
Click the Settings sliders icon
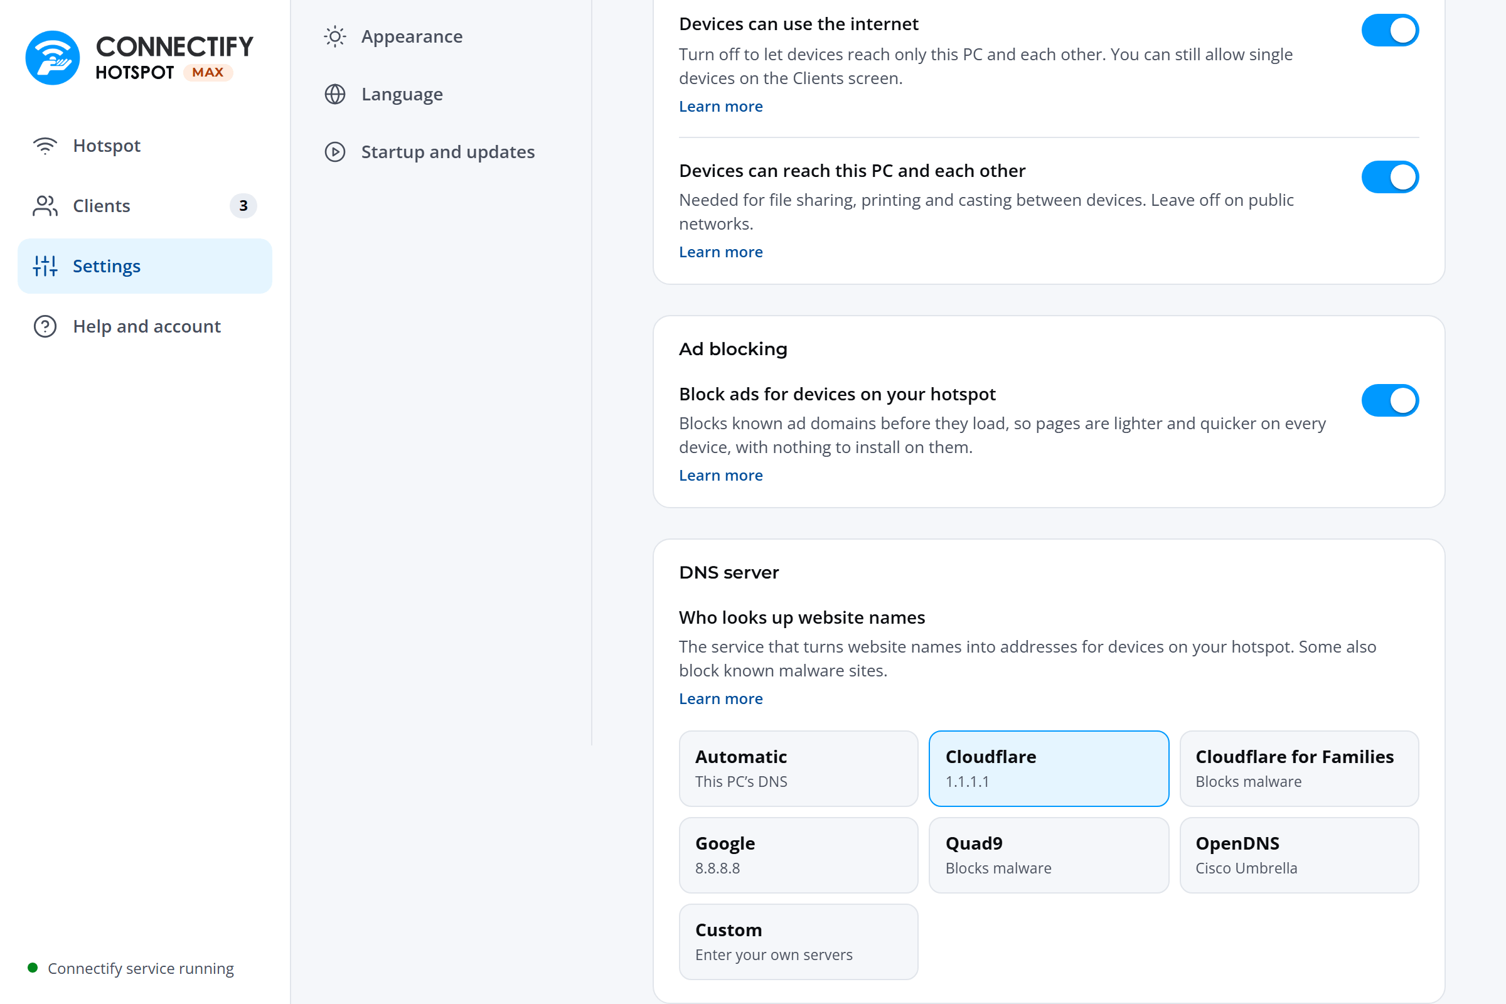[x=45, y=265]
